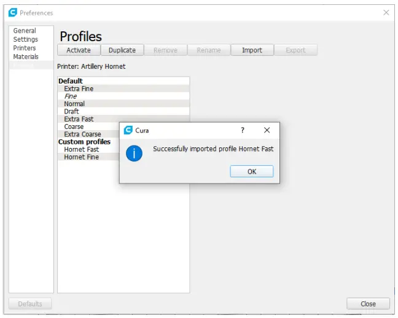The image size is (398, 318).
Task: Select the Hornet Fine custom profile
Action: click(x=81, y=157)
